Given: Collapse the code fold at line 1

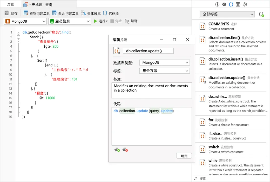Looking at the screenshot, I should [18, 32].
